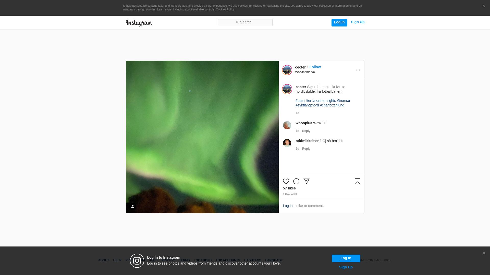
Task: Click the share paper plane icon
Action: click(306, 181)
